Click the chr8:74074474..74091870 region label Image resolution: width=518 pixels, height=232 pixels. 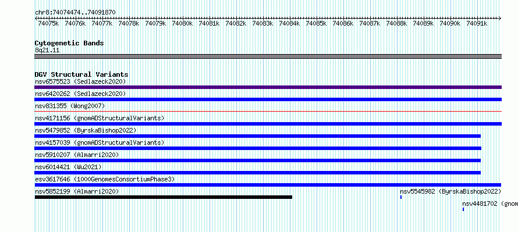pos(75,12)
